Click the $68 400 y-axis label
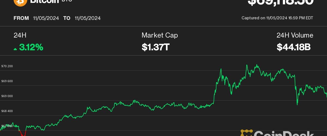327x136 pixels. click(x=7, y=111)
